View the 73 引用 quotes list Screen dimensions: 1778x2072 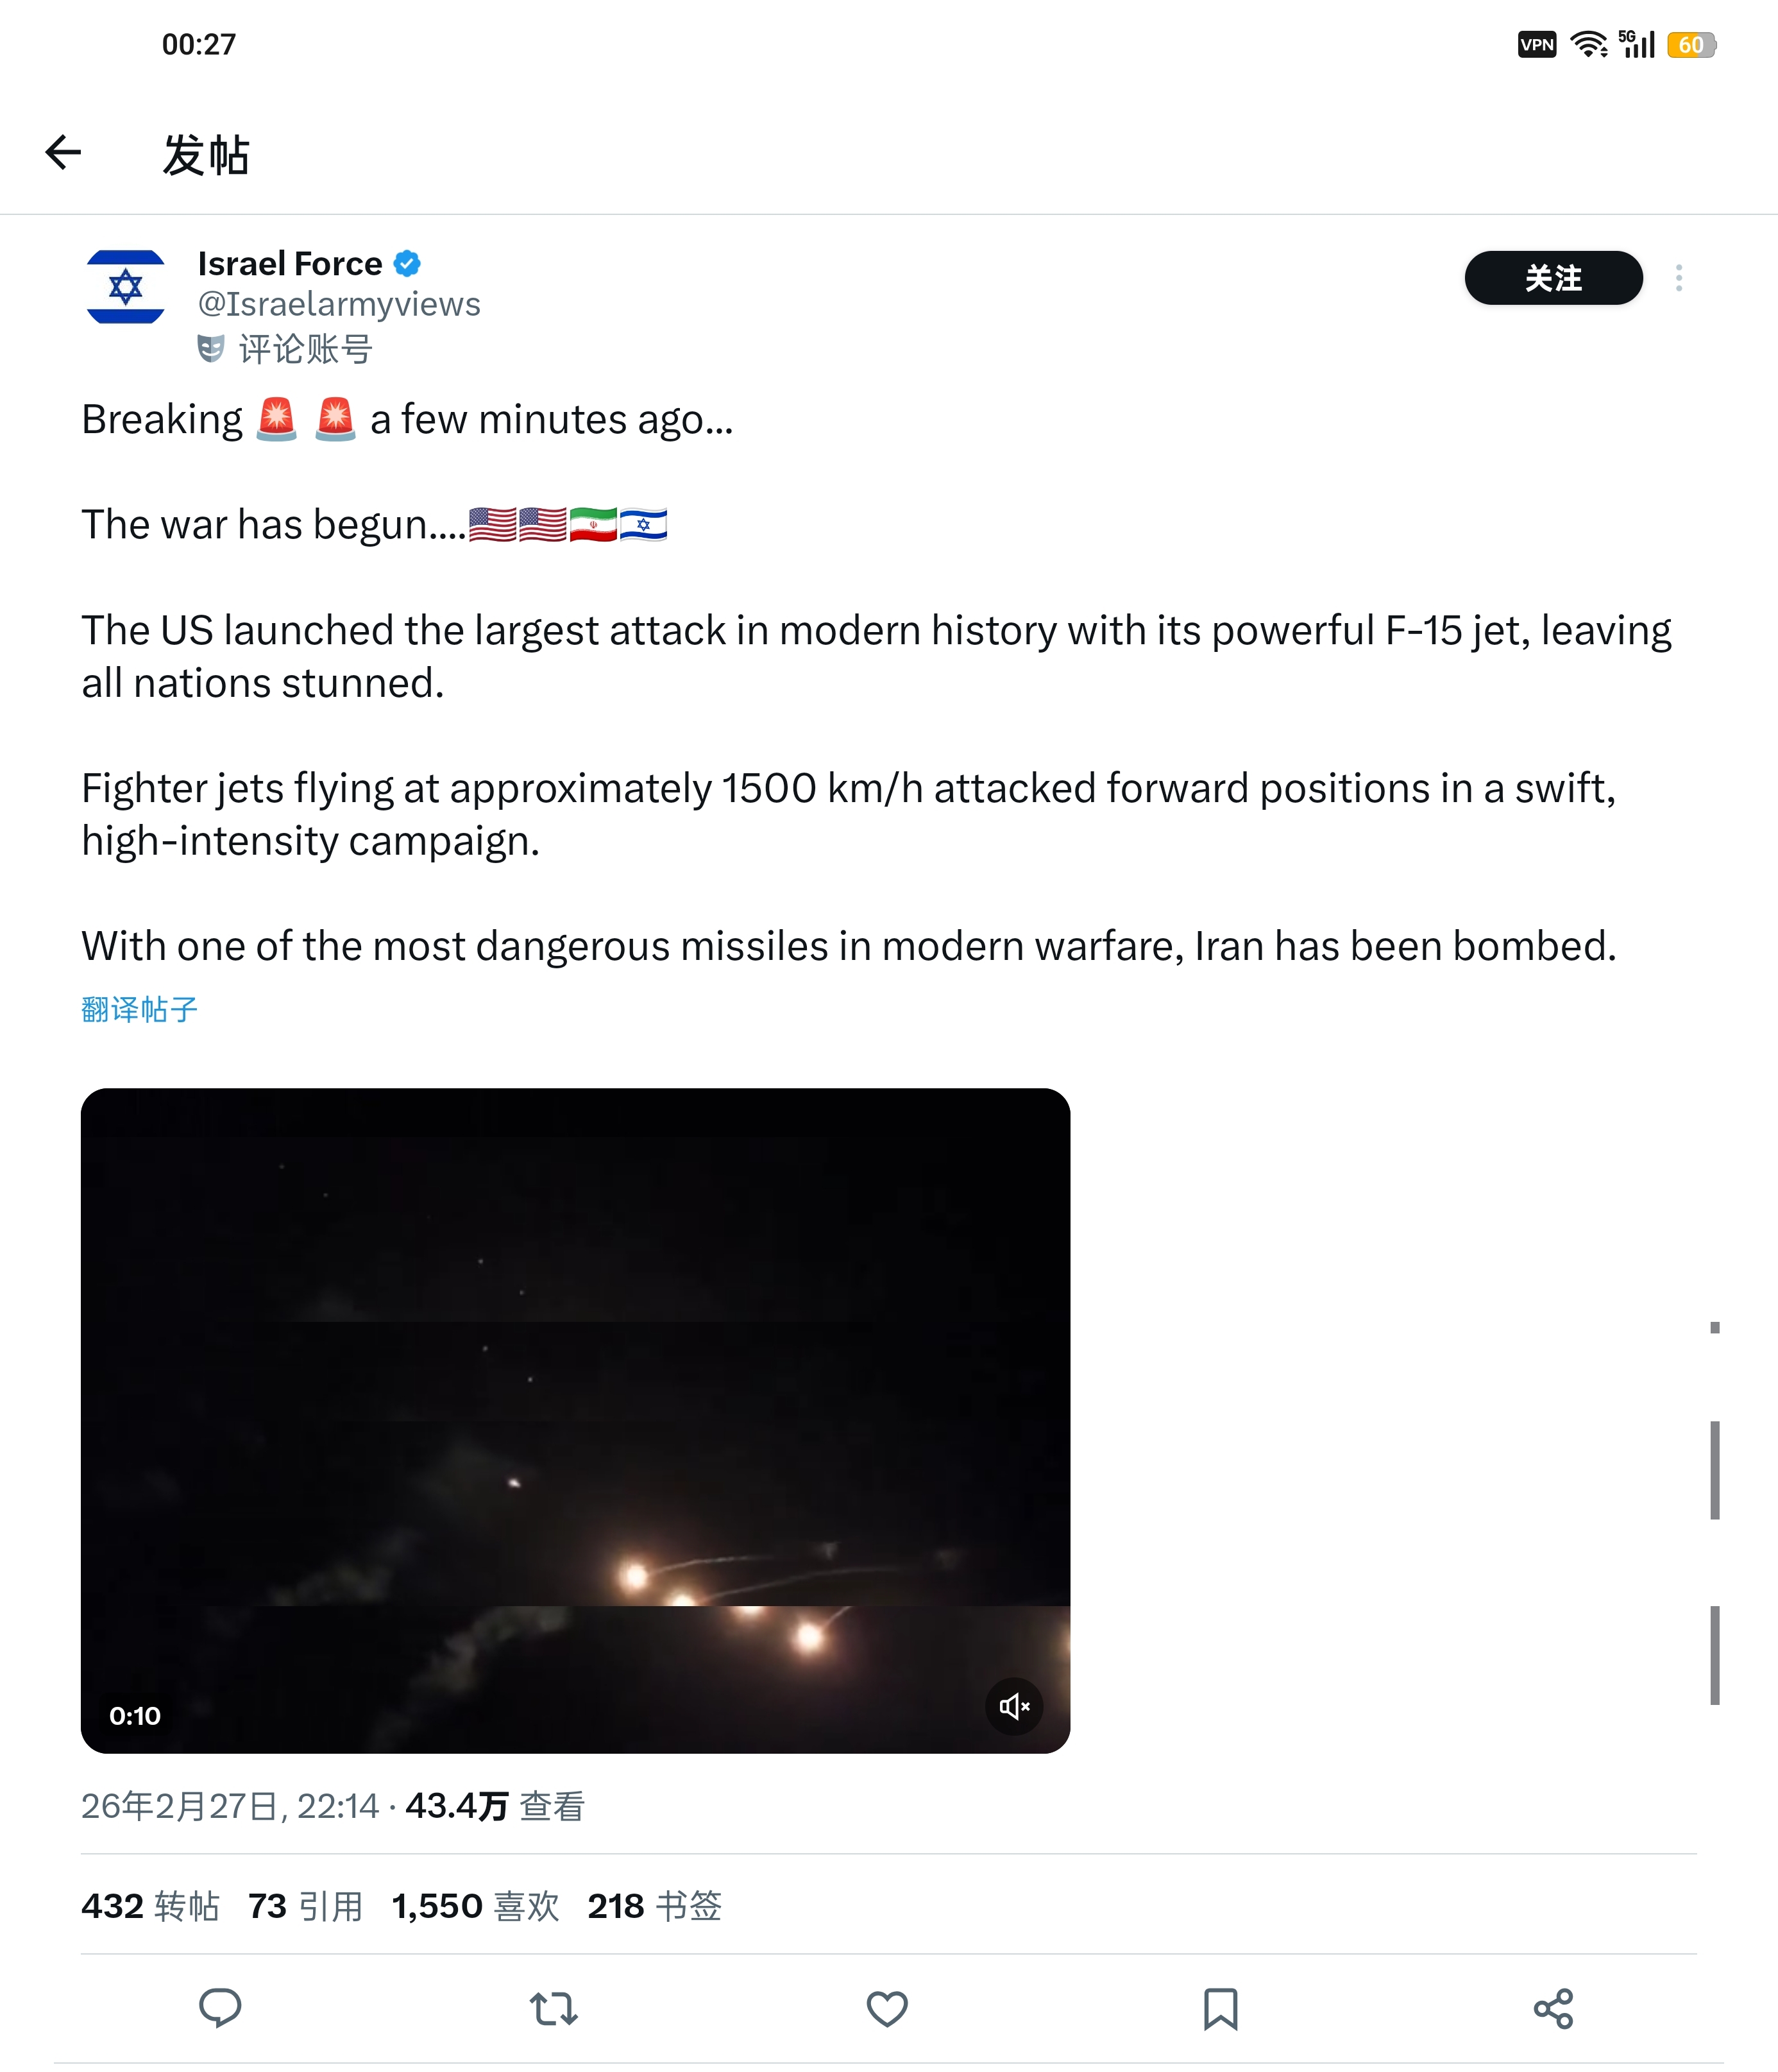point(306,1906)
